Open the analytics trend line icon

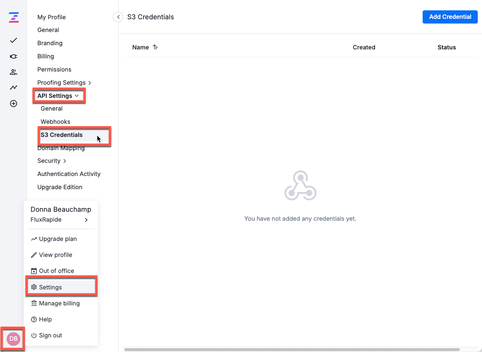(14, 88)
